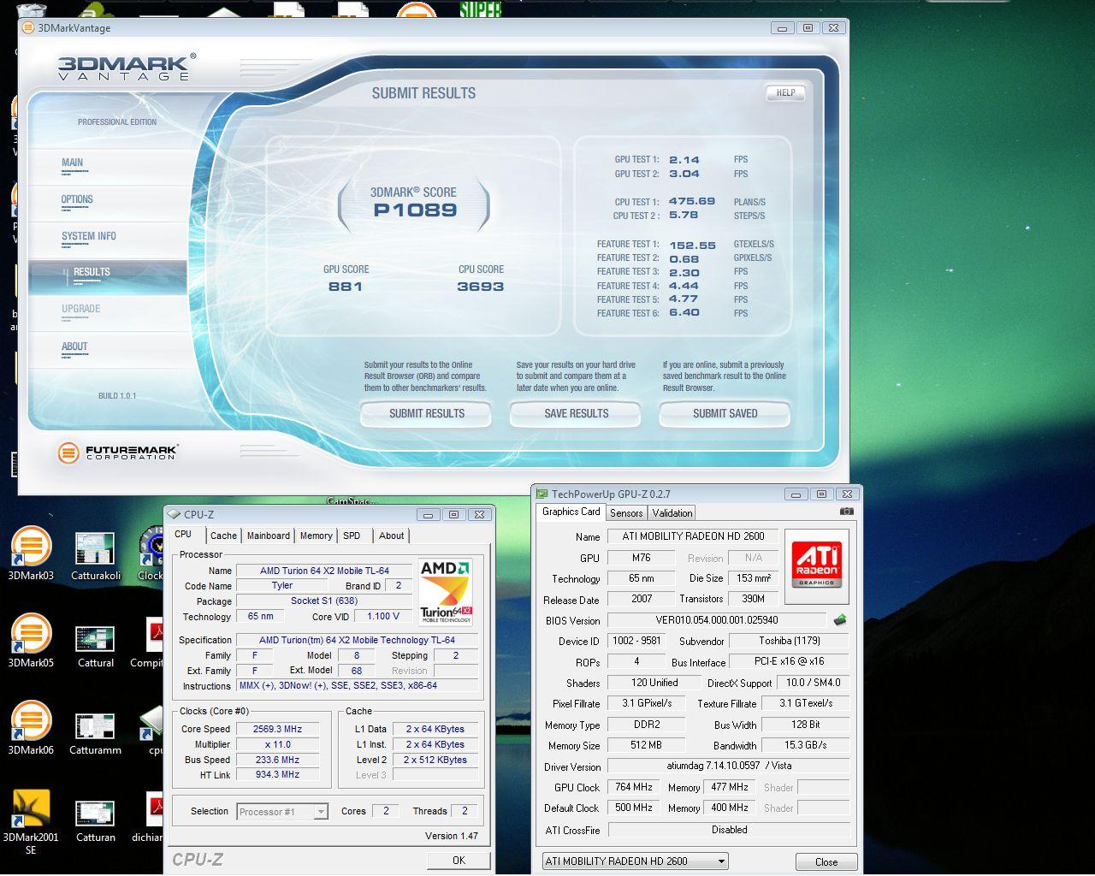
Task: Click the GPU score value 881
Action: (x=346, y=287)
